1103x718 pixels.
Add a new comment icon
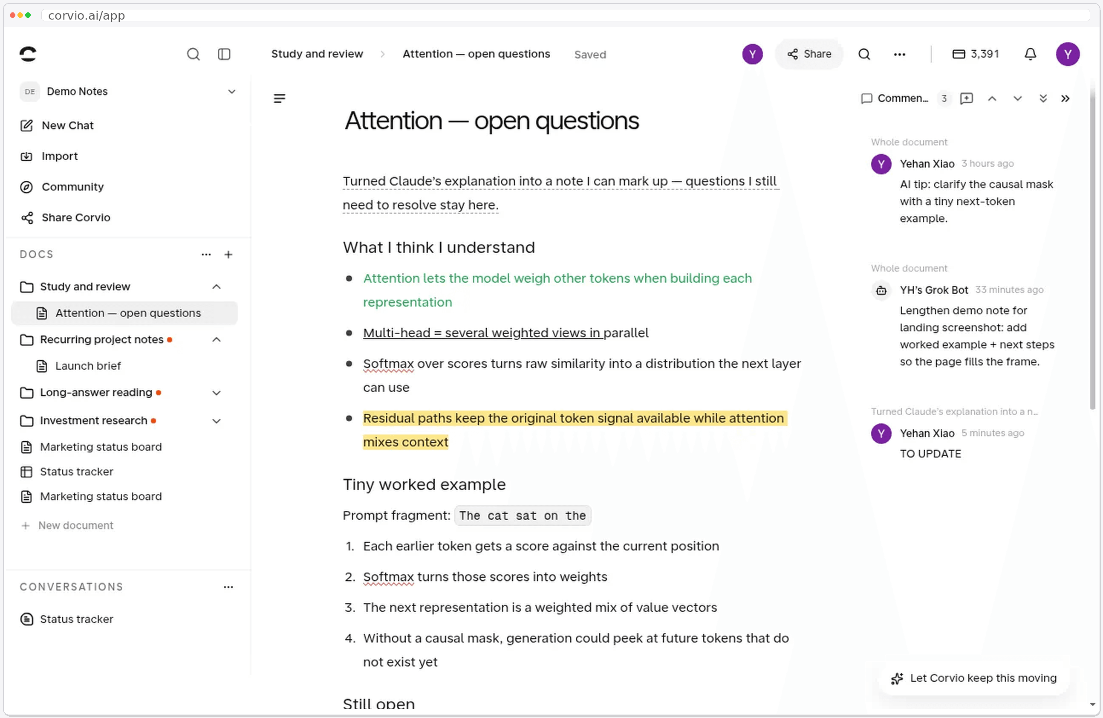click(966, 98)
